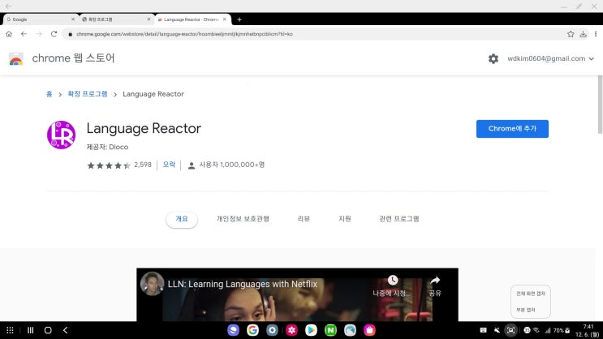The width and height of the screenshot is (603, 339).
Task: Click the 2,598 review count
Action: click(143, 165)
